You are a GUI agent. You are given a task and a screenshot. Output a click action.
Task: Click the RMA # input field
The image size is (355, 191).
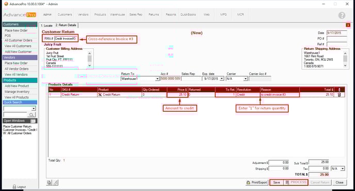point(66,39)
